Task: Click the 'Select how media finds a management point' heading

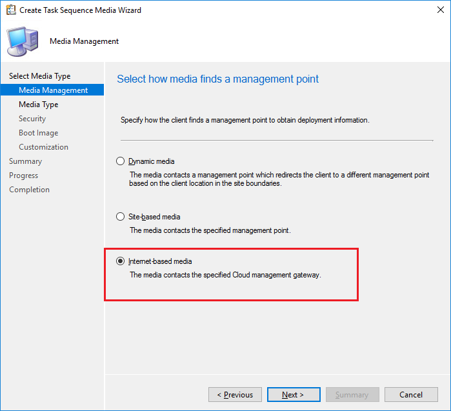Action: (x=217, y=79)
